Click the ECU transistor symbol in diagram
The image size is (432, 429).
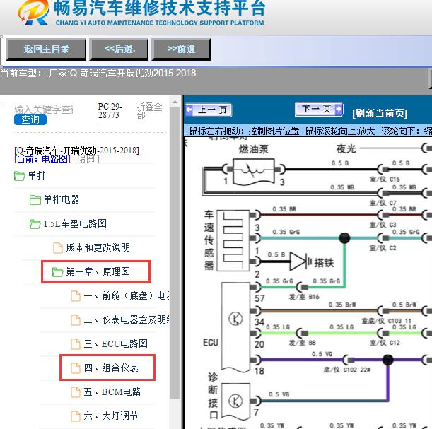coord(235,319)
